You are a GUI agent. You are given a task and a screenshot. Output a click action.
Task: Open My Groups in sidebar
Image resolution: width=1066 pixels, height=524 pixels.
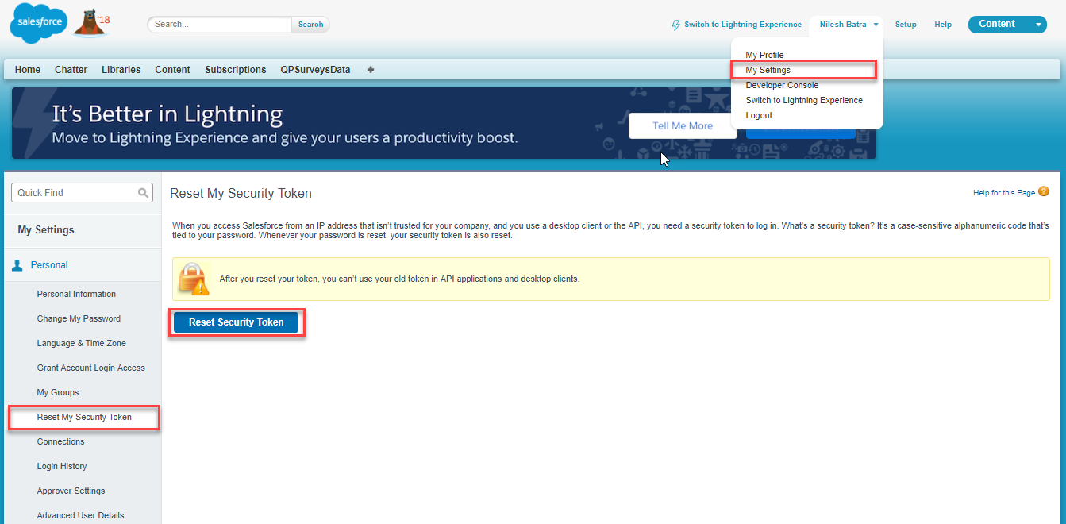click(x=58, y=392)
